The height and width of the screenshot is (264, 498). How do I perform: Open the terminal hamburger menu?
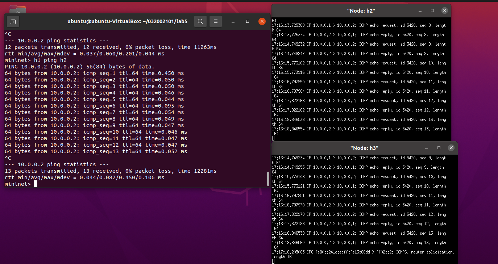pyautogui.click(x=215, y=21)
